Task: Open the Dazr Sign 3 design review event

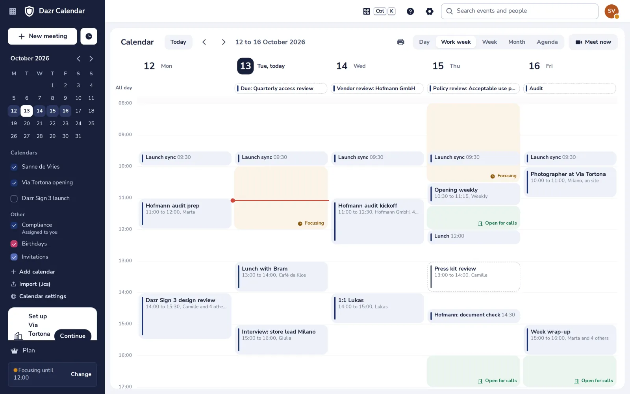Action: (x=185, y=316)
